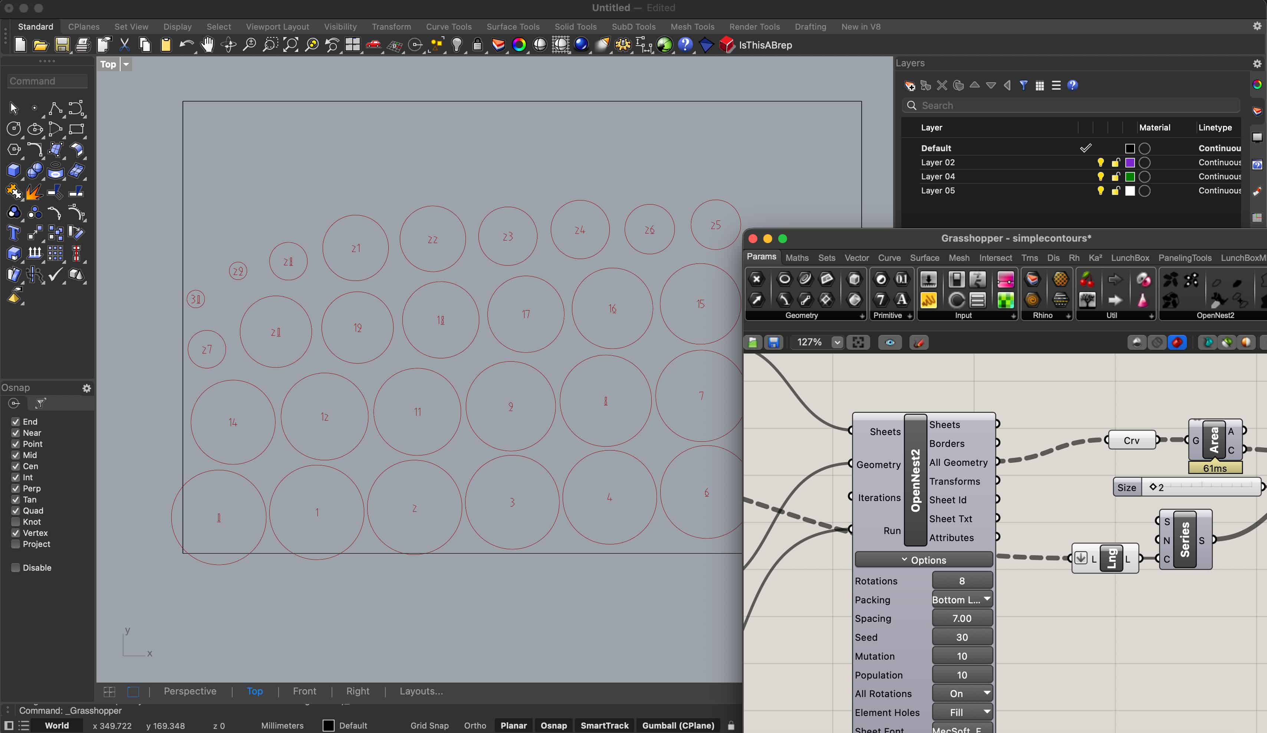
Task: Open the All Rotations On dropdown
Action: (x=962, y=693)
